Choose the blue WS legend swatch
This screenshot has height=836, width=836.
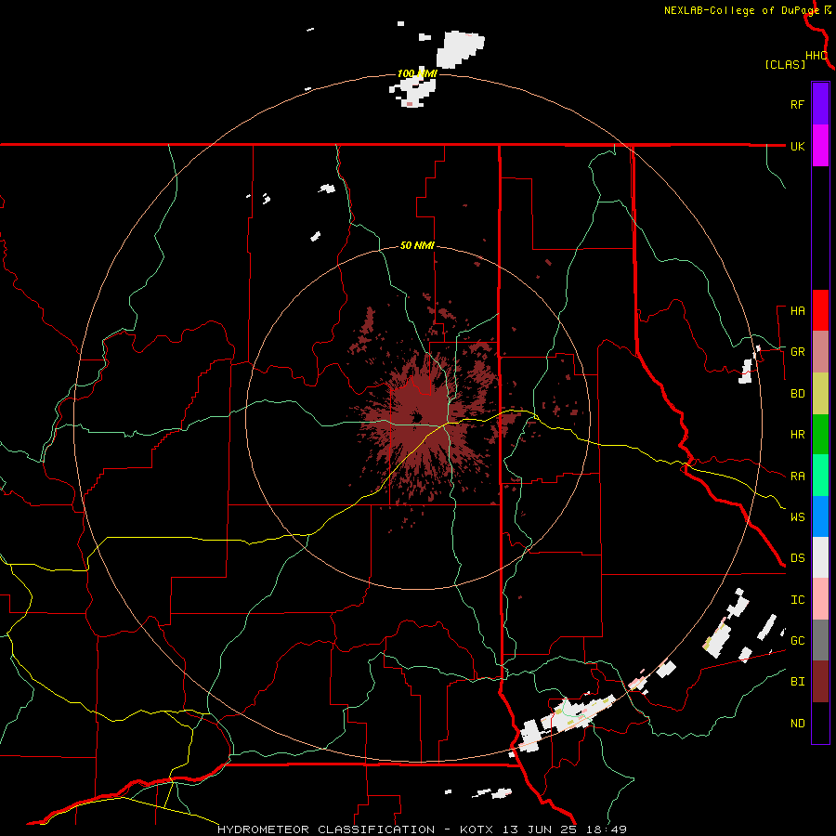[820, 516]
